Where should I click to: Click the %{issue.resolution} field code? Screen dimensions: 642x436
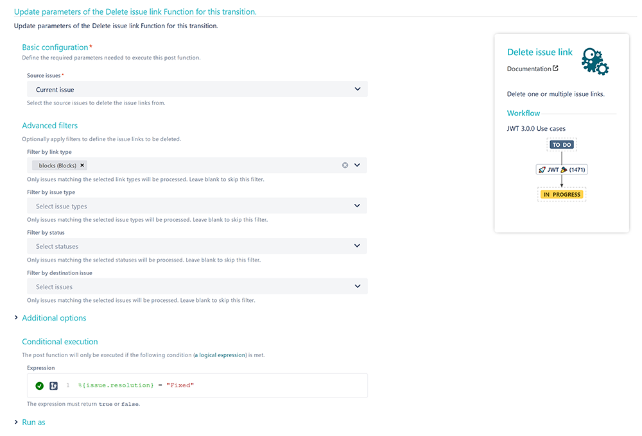(x=116, y=385)
